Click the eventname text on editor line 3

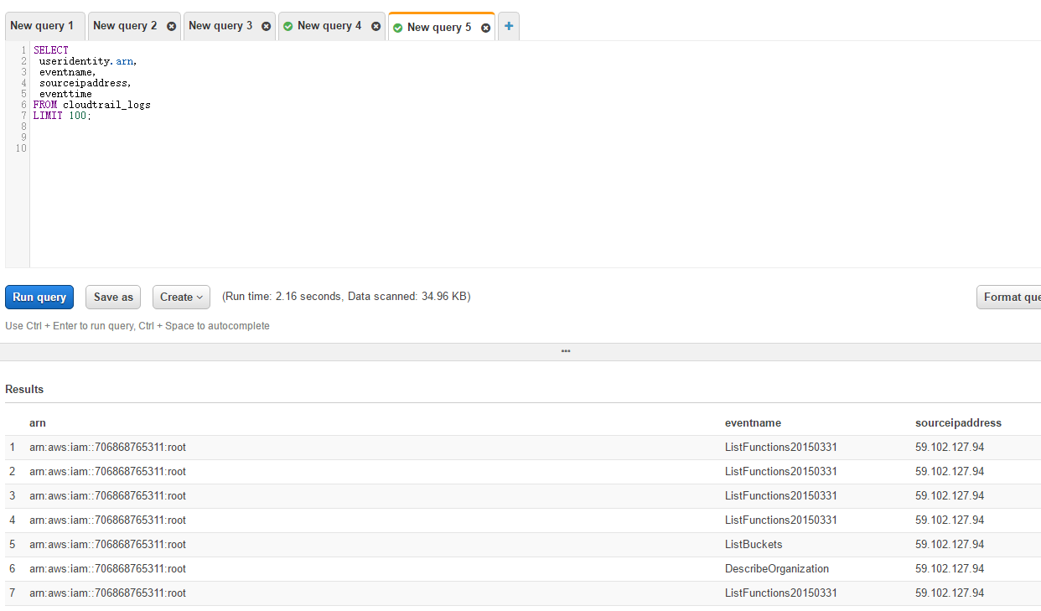coord(67,72)
